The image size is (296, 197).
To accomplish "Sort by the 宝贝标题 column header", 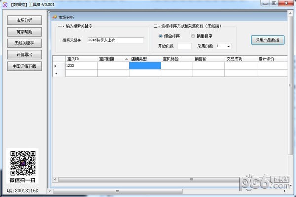I will tap(177, 59).
